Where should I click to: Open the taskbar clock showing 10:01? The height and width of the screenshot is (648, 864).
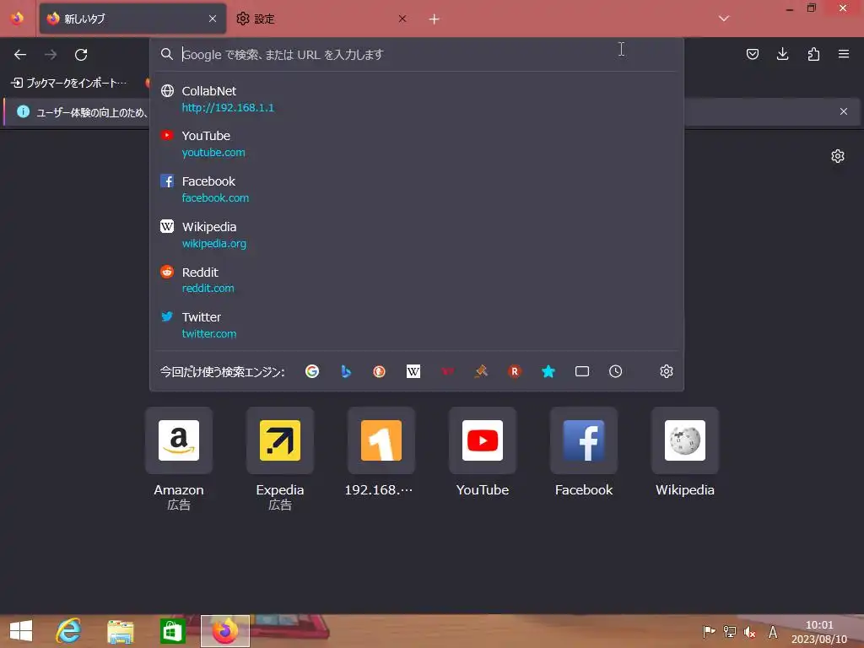point(819,632)
